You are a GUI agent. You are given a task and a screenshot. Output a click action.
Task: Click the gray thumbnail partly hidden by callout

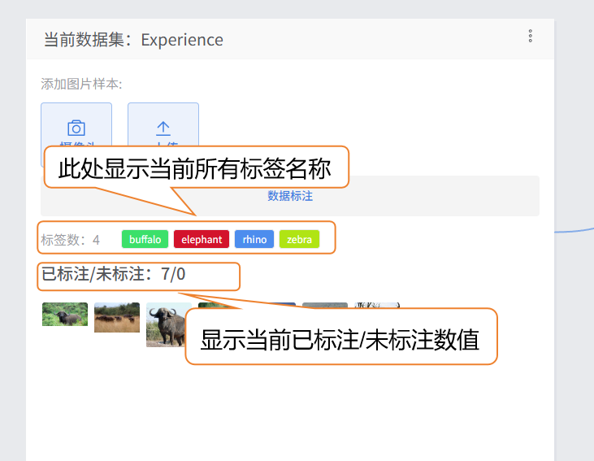pyautogui.click(x=324, y=305)
